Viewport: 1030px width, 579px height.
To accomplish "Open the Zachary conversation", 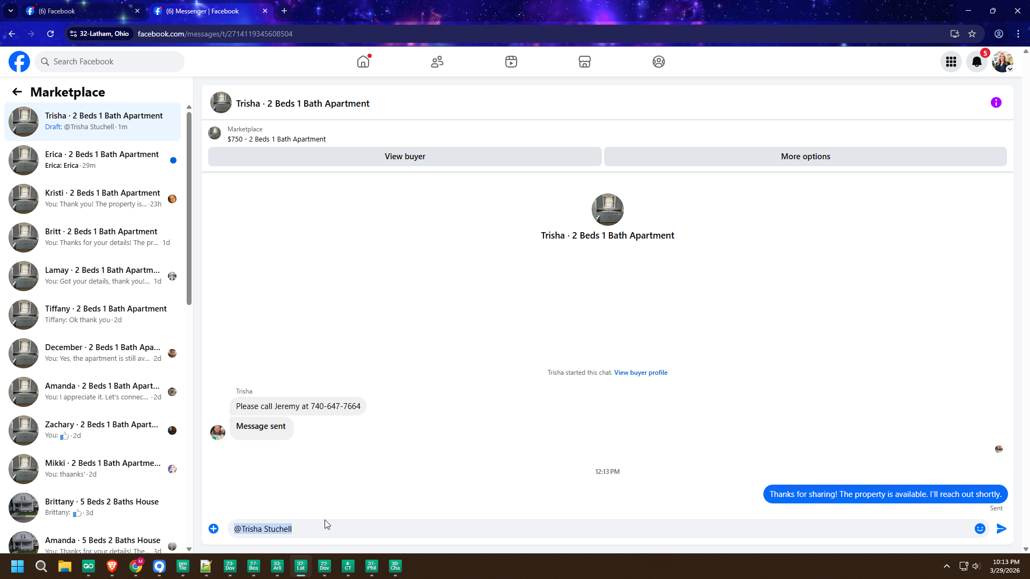I will pos(93,430).
